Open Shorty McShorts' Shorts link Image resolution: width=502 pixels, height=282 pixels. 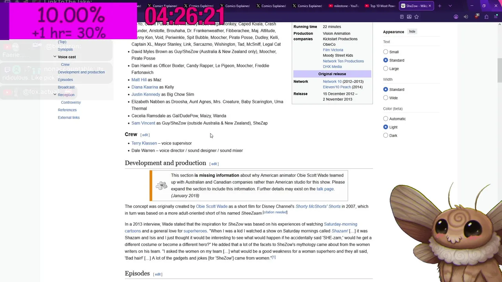318,206
